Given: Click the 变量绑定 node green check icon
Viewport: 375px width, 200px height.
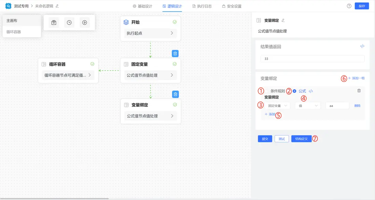Looking at the screenshot, I should pos(175,105).
